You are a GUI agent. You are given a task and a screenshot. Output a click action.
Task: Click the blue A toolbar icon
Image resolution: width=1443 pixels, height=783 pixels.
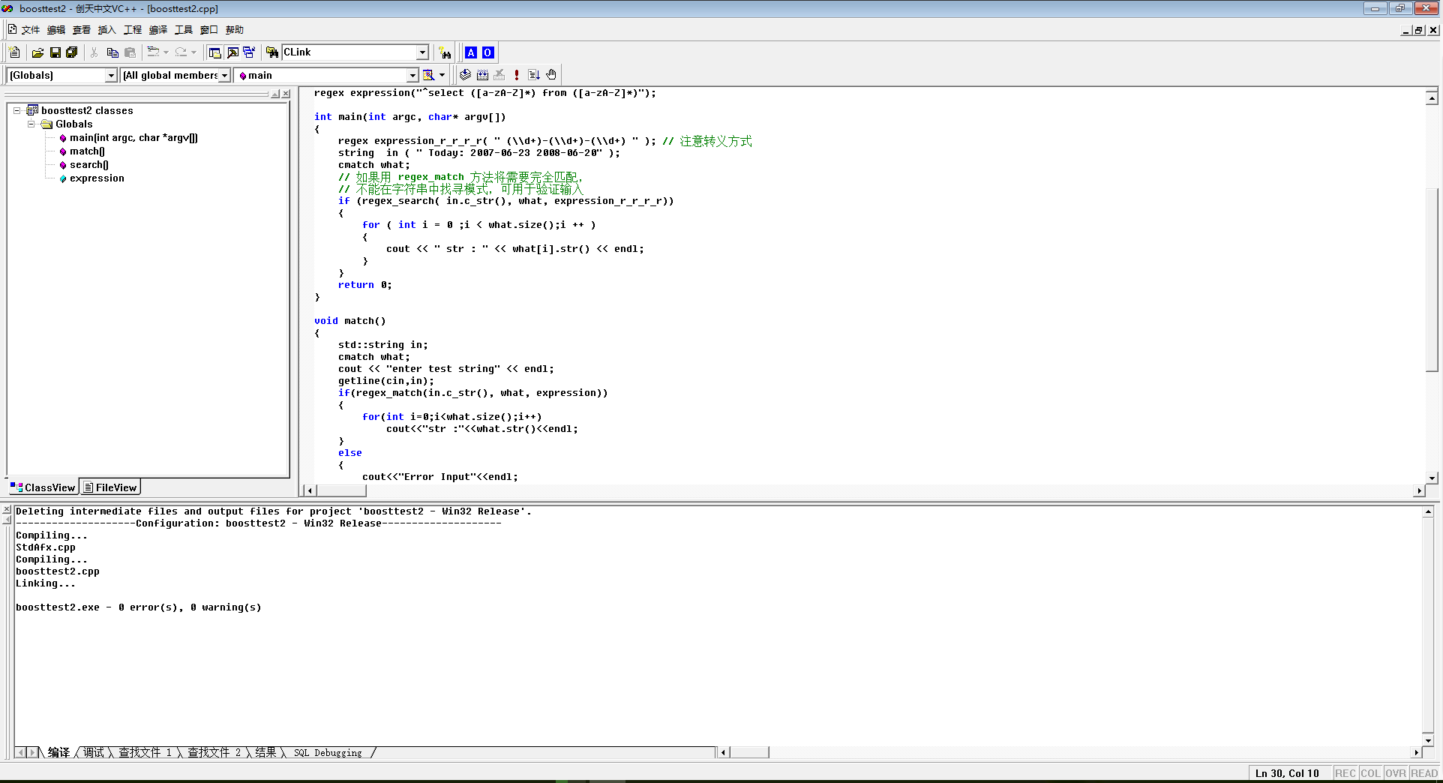471,52
